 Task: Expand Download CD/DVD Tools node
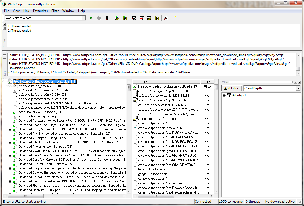tap(10, 164)
